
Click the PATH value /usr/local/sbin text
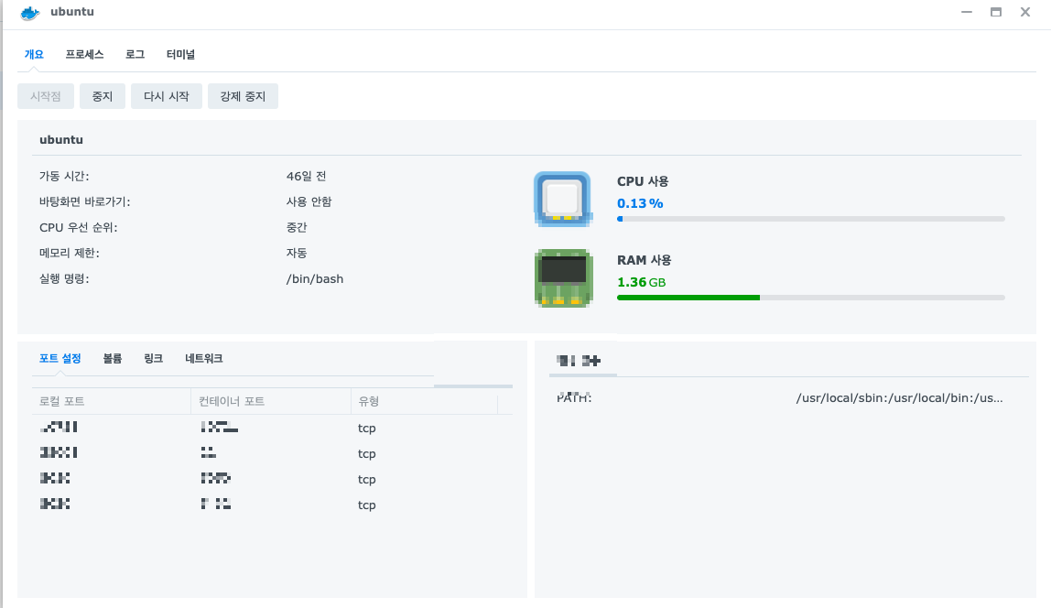click(900, 398)
